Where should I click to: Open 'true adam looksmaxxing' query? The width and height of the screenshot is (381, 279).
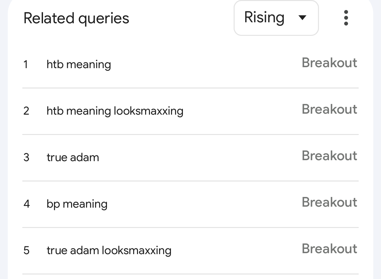coord(109,251)
